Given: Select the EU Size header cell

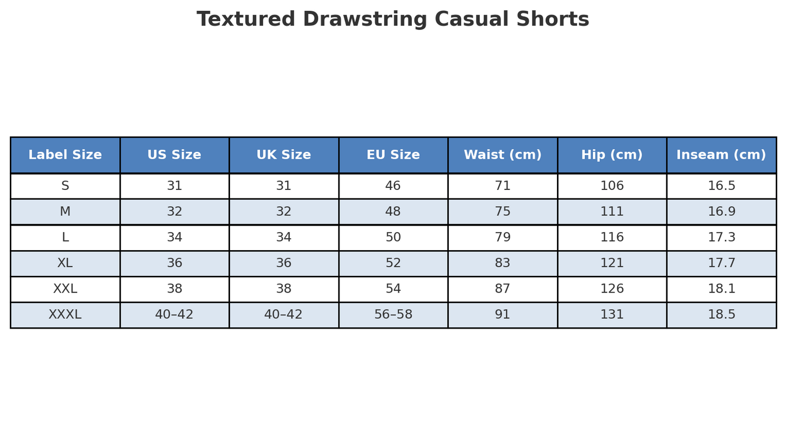Looking at the screenshot, I should point(393,155).
